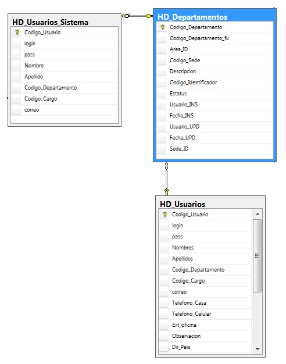Click the HD_Usuarios scroll up arrow
Screen dimensions: 286x364
coord(257,214)
